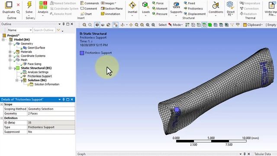This screenshot has width=277, height=156.
Task: Open the Supports dropdown
Action: tap(176, 9)
